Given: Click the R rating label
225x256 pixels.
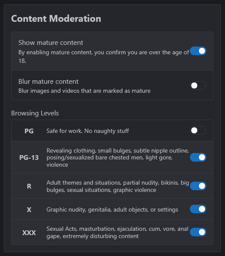Looking at the screenshot, I should point(29,186).
